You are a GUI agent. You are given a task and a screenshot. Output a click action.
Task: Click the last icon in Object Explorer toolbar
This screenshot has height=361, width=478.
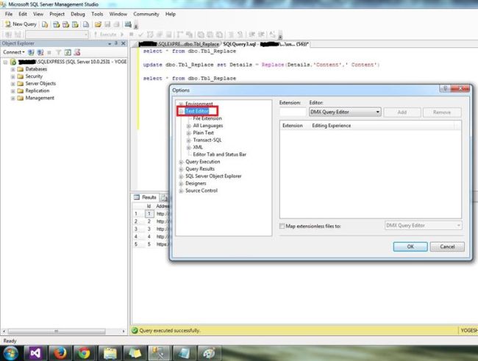[77, 52]
